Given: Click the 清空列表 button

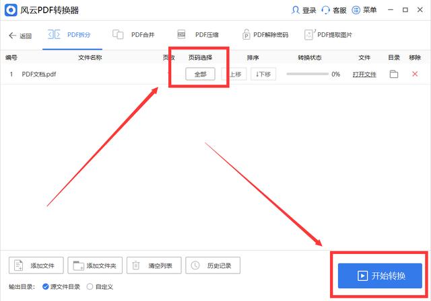Looking at the screenshot, I should [x=154, y=265].
